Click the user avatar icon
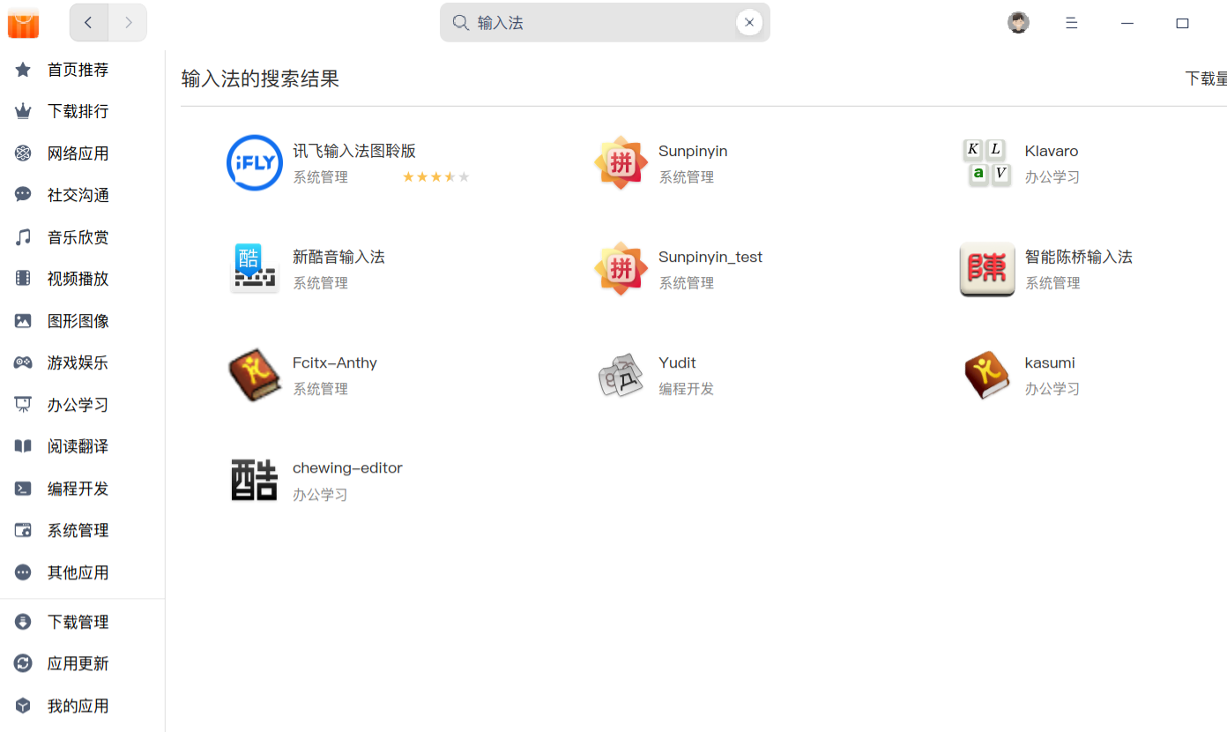The width and height of the screenshot is (1227, 732). tap(1019, 23)
